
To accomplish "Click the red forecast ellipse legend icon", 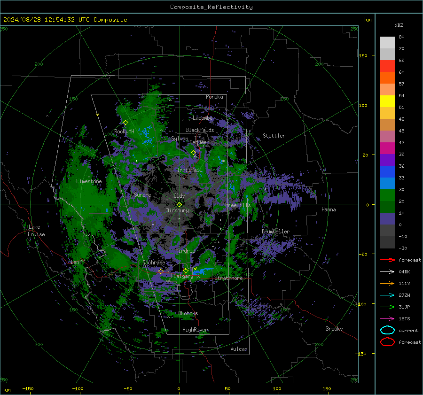I will point(387,342).
